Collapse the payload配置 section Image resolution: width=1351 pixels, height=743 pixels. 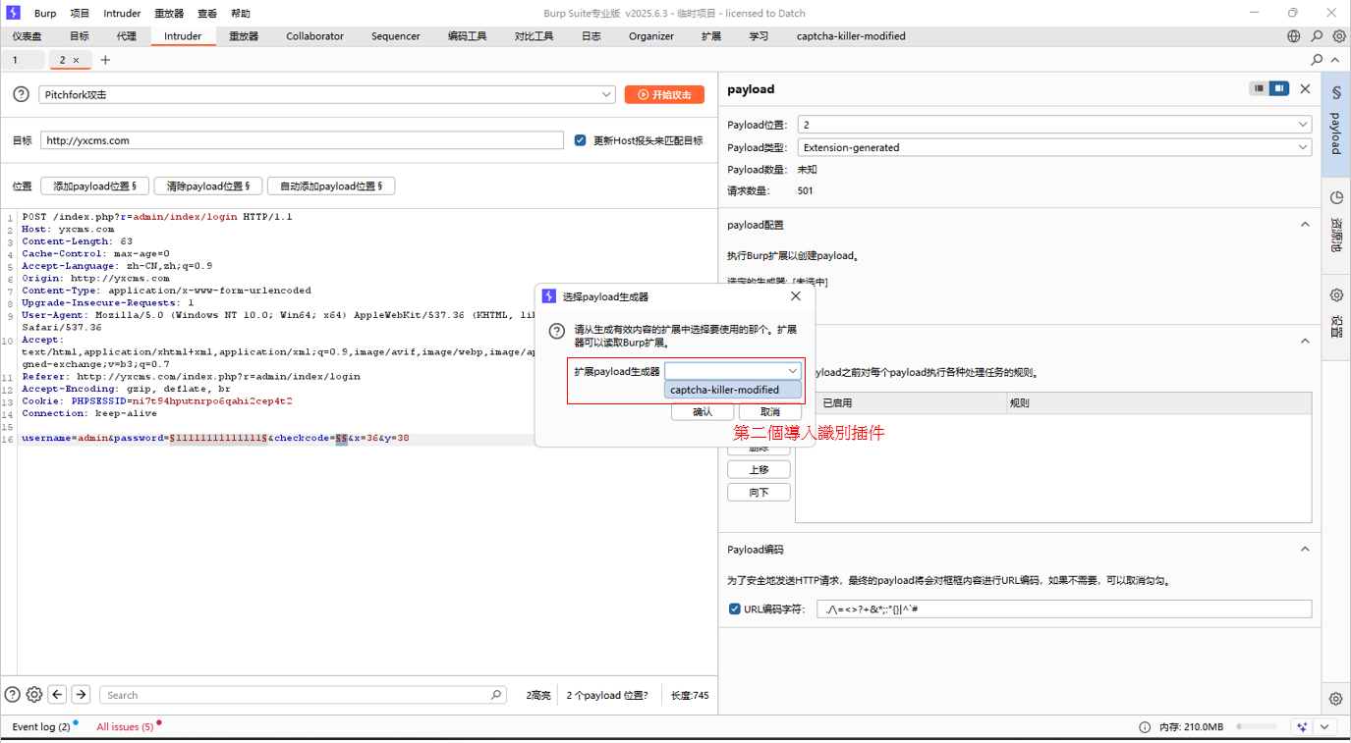tap(1305, 225)
